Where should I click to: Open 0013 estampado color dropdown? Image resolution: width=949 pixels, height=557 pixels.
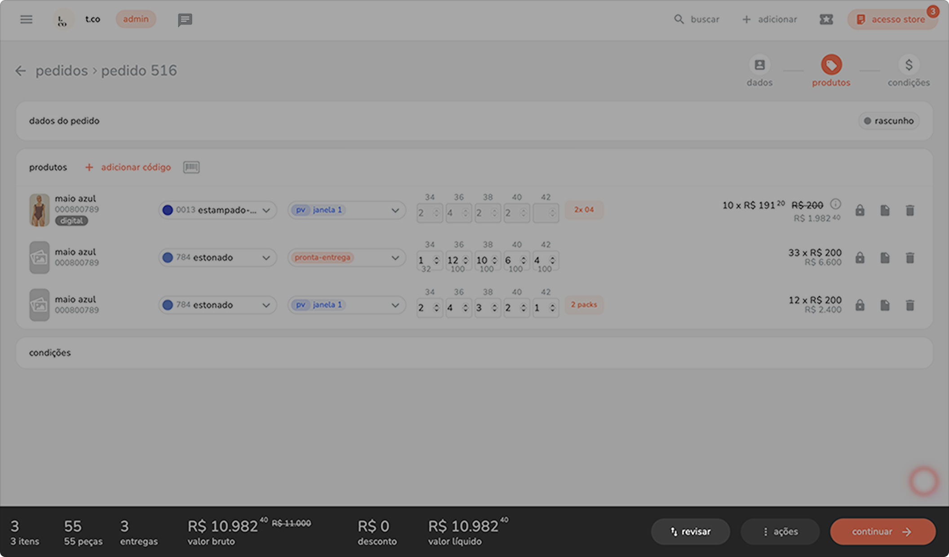click(217, 210)
